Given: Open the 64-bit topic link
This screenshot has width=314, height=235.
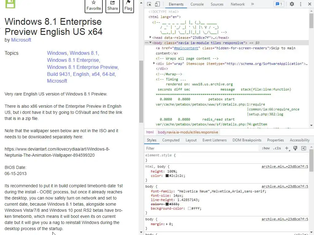Looking at the screenshot, I should coord(109,74).
